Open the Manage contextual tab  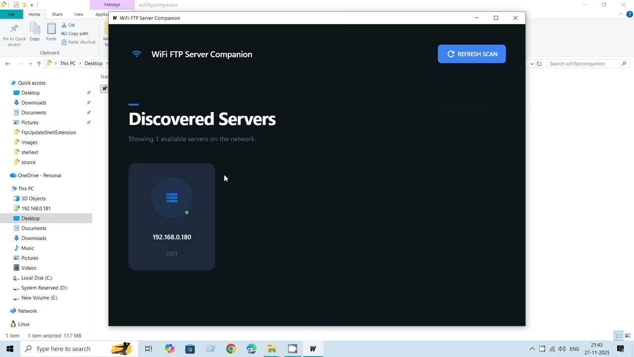(112, 4)
